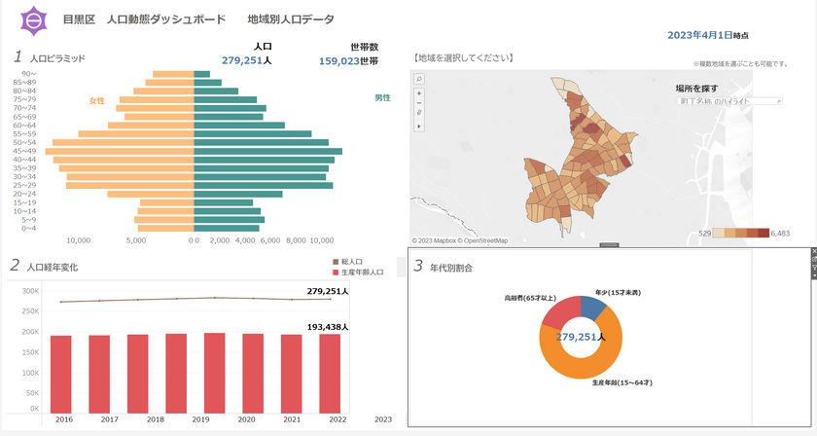Zoom in on the map with plus button
The image size is (817, 436).
pos(419,93)
